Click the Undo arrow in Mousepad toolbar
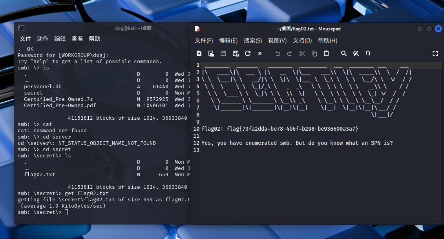Screen dimensions: 444x239 (278, 53)
